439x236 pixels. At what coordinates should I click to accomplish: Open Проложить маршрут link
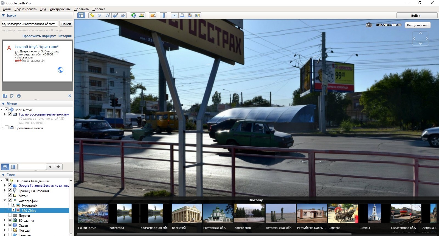point(39,36)
